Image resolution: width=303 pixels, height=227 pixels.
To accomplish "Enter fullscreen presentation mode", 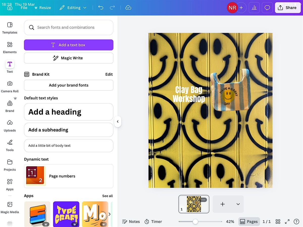I will (x=287, y=221).
